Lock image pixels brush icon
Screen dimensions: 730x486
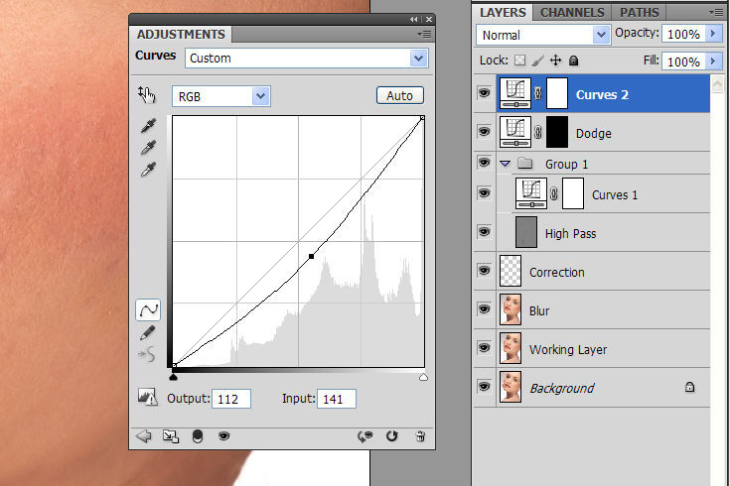[x=537, y=61]
